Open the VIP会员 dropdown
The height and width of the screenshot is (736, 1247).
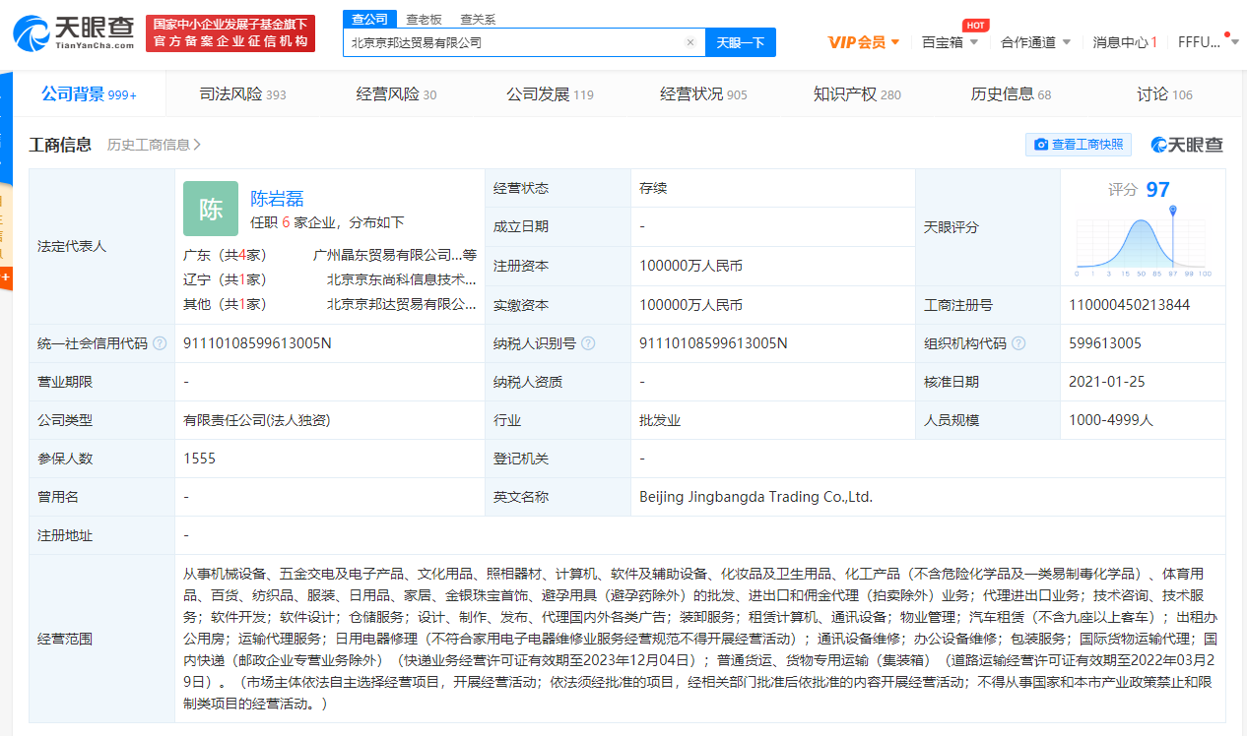click(x=864, y=42)
